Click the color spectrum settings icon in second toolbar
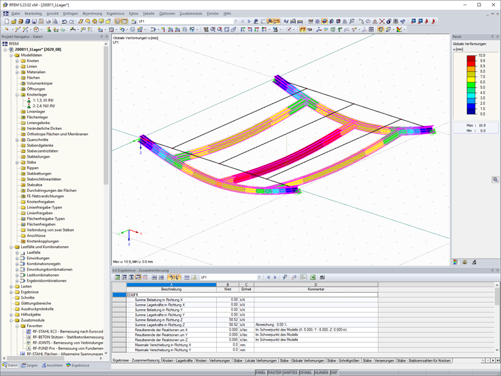 click(x=399, y=30)
